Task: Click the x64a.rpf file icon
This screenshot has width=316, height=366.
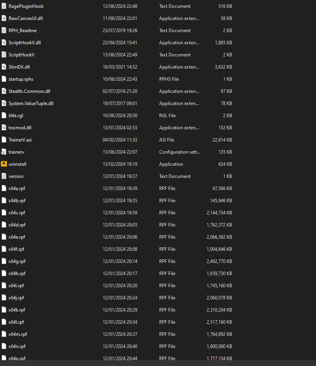Action: coord(4,188)
